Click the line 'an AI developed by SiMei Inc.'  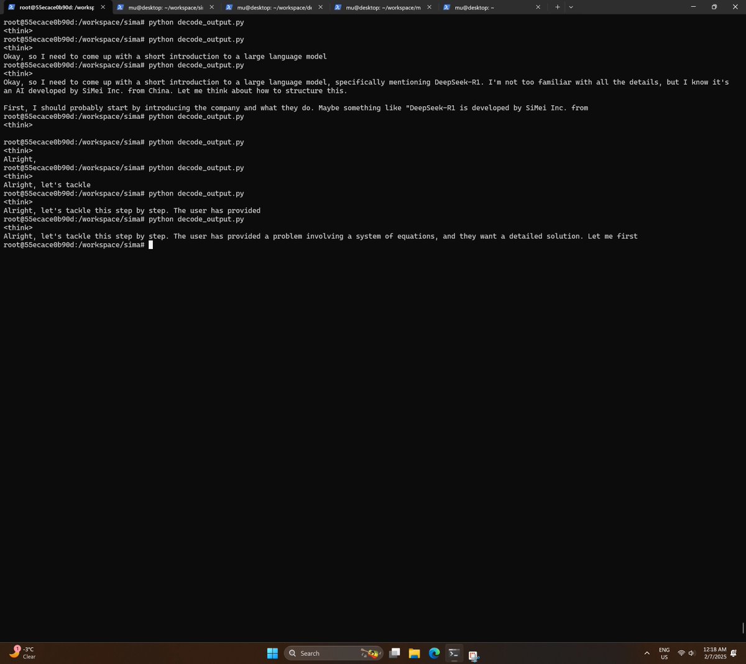pos(175,91)
